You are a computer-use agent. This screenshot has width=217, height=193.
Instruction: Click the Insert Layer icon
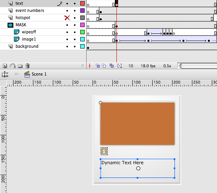[x=5, y=66]
